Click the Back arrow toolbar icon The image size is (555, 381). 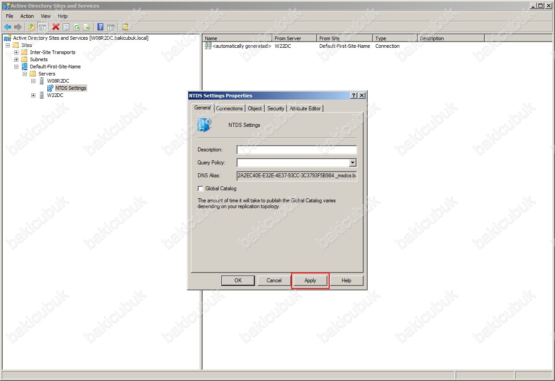coord(8,27)
